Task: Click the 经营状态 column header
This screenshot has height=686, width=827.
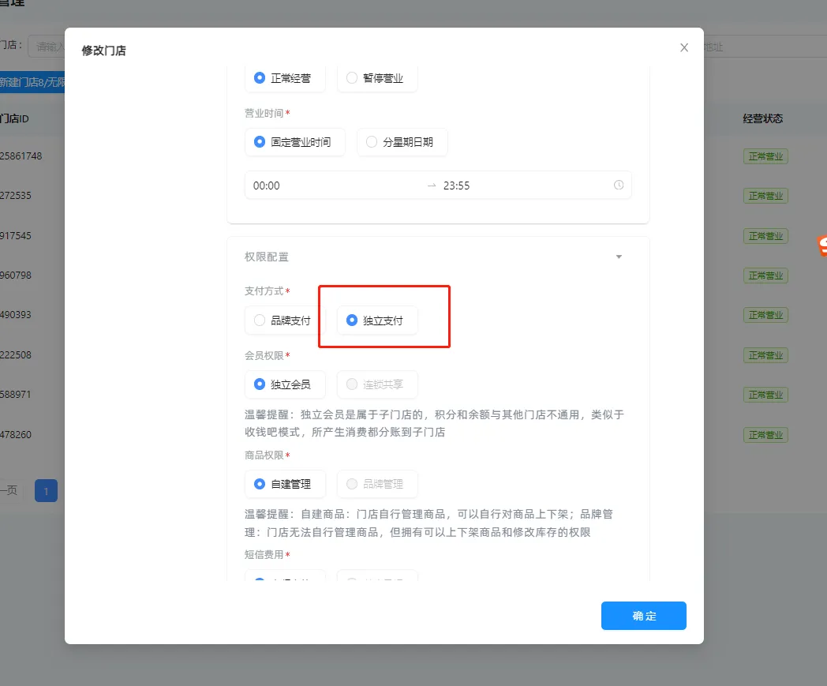Action: click(762, 118)
